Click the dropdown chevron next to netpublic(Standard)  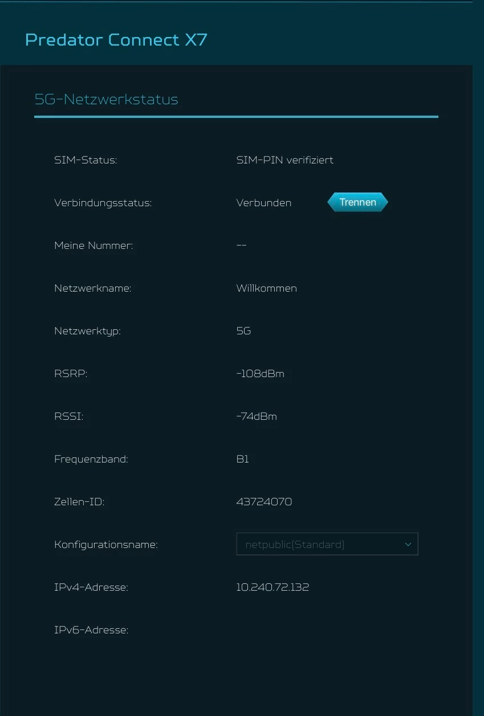[408, 544]
